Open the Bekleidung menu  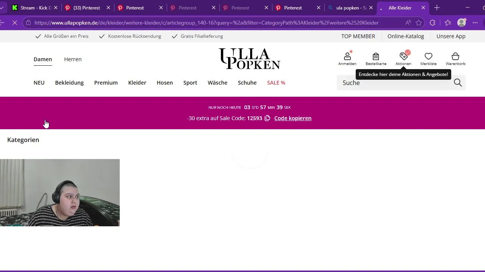click(x=69, y=83)
